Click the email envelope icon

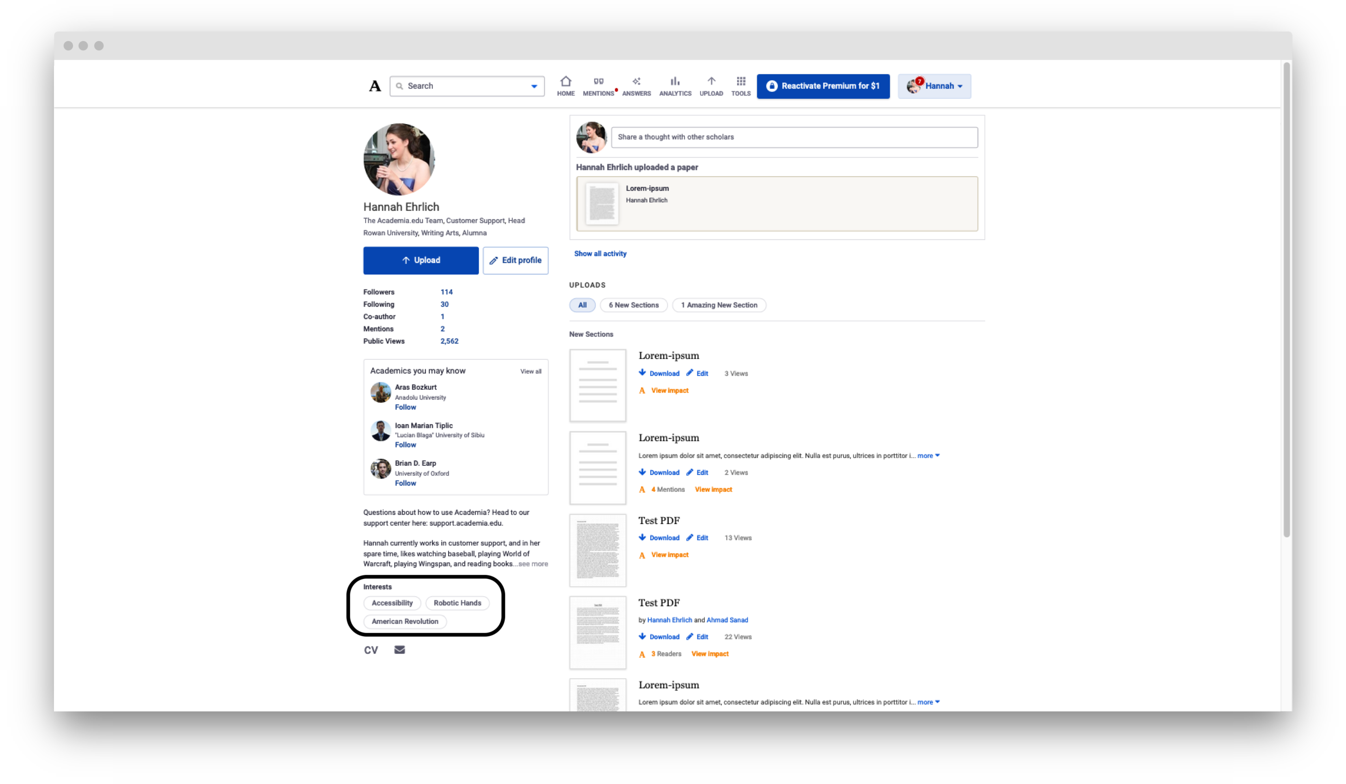tap(399, 649)
